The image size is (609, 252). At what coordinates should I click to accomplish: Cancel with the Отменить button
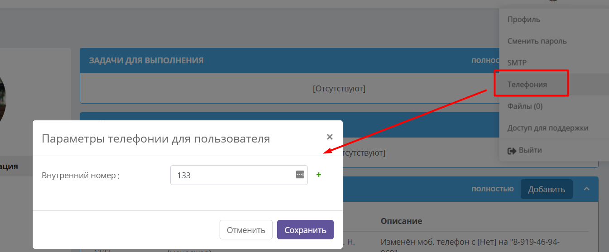[x=246, y=230]
